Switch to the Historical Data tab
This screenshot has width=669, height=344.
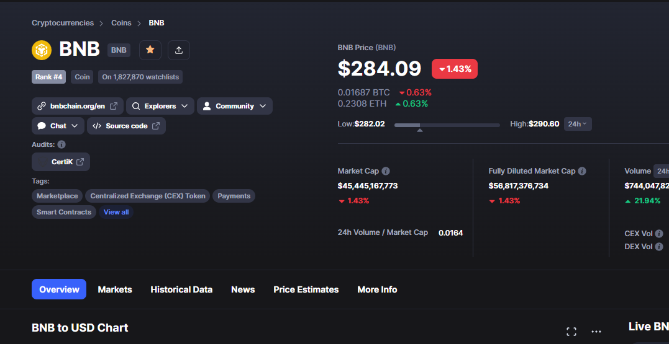[x=181, y=289]
